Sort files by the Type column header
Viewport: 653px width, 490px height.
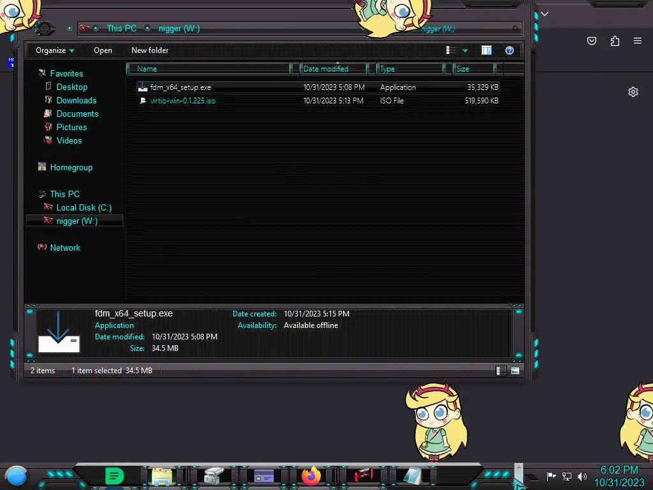(x=410, y=69)
